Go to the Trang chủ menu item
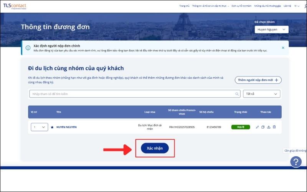 click(x=185, y=6)
